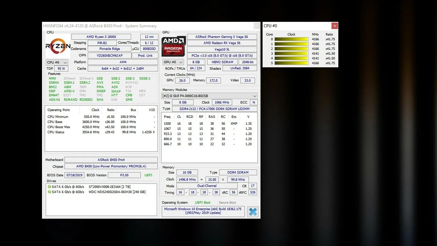Click the PCIe v3.0 x16 link field

(x=222, y=56)
